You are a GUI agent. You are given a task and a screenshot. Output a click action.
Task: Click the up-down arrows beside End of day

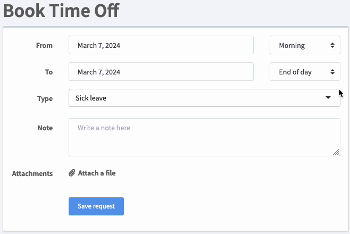click(332, 72)
